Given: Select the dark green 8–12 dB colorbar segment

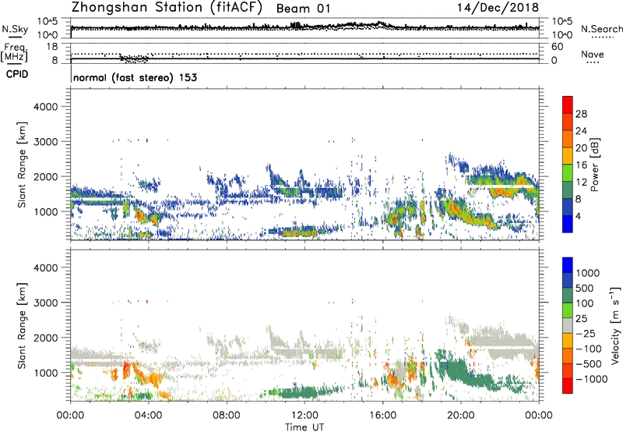Looking at the screenshot, I should click(x=568, y=190).
